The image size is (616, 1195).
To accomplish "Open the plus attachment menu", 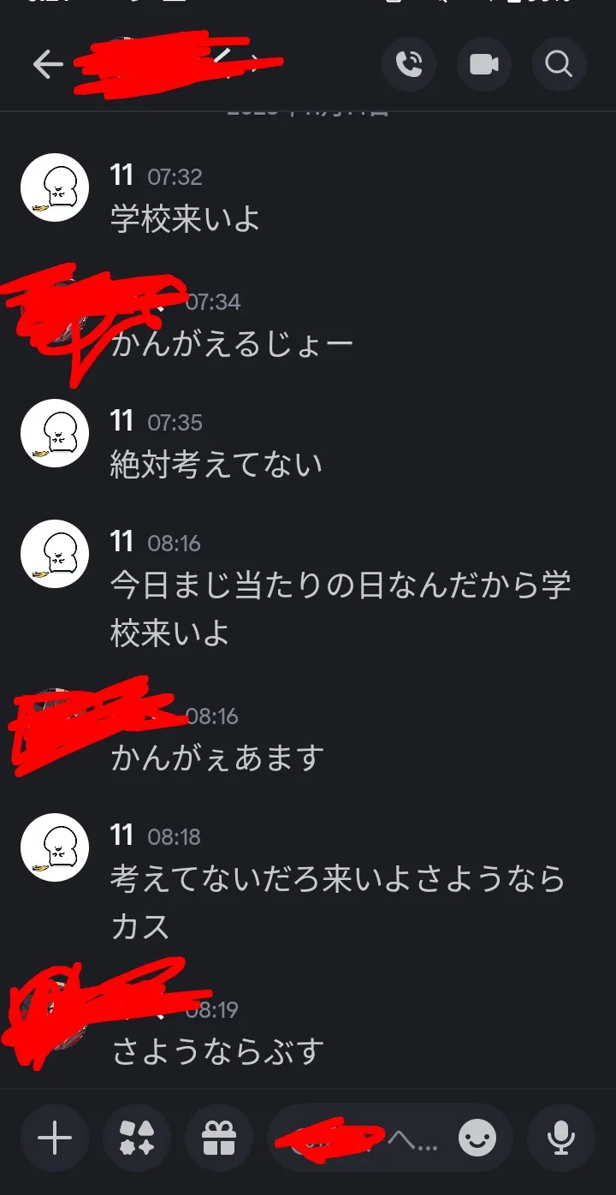I will tap(55, 1138).
